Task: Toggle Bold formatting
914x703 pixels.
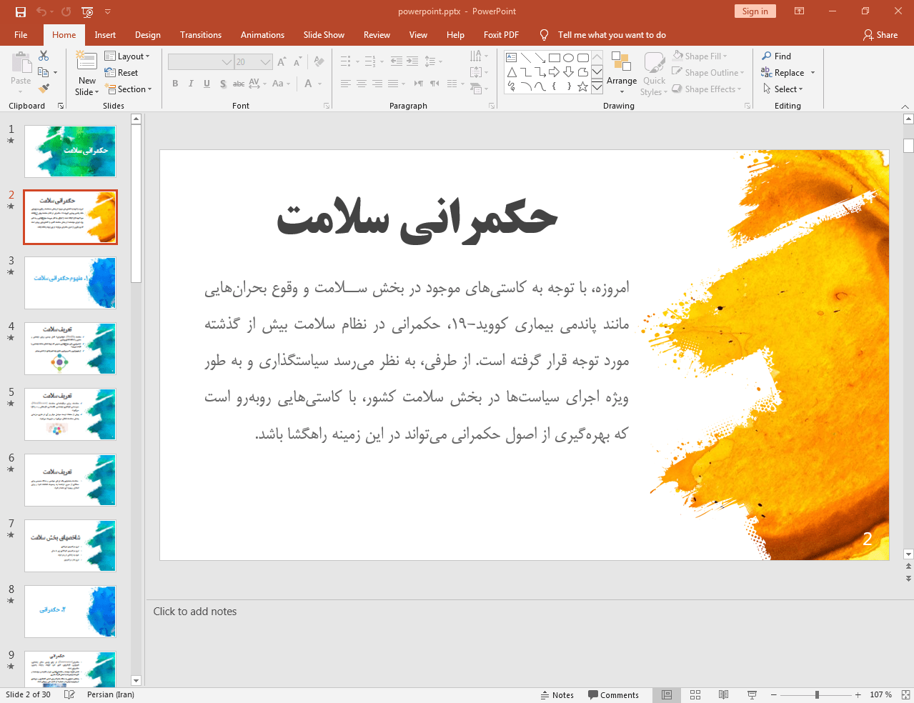Action: [175, 84]
